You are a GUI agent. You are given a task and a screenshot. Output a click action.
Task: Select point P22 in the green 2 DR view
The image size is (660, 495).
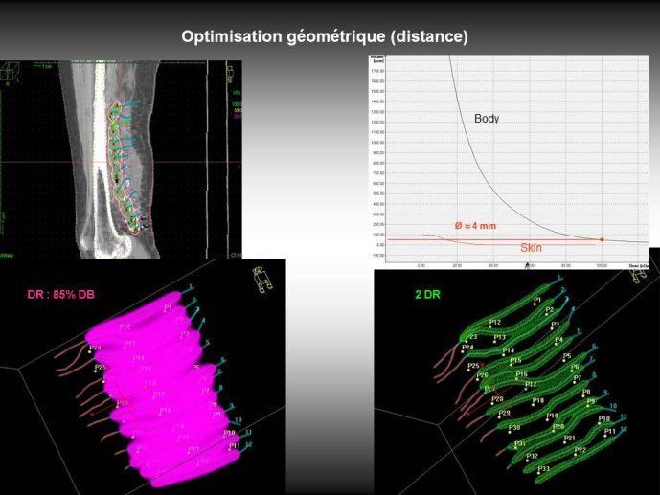[x=580, y=450]
